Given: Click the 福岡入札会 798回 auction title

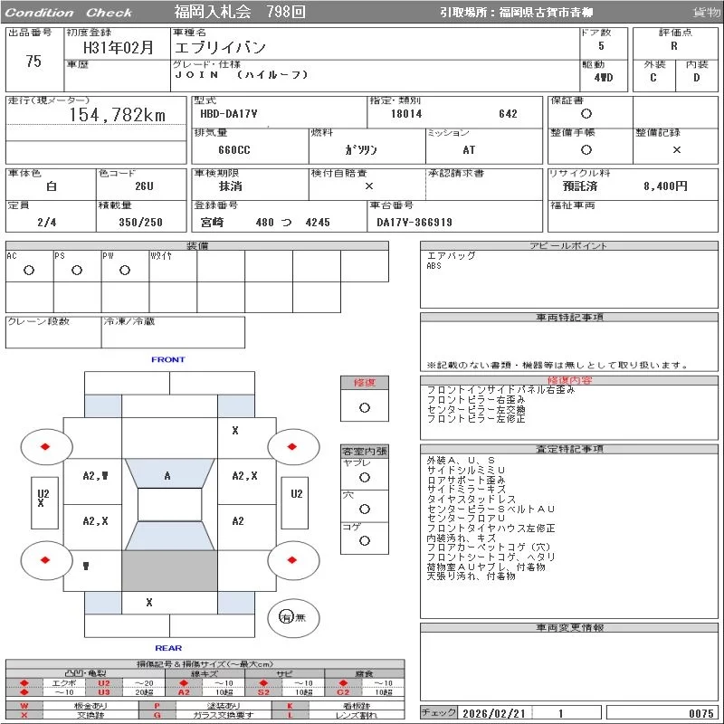Looking at the screenshot, I should tap(240, 12).
